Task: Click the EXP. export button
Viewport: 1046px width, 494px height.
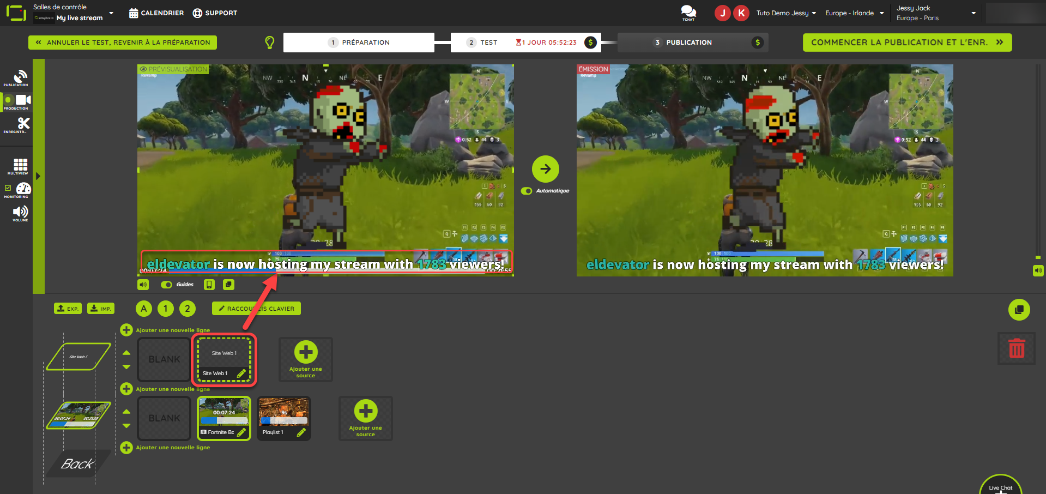Action: (x=68, y=309)
